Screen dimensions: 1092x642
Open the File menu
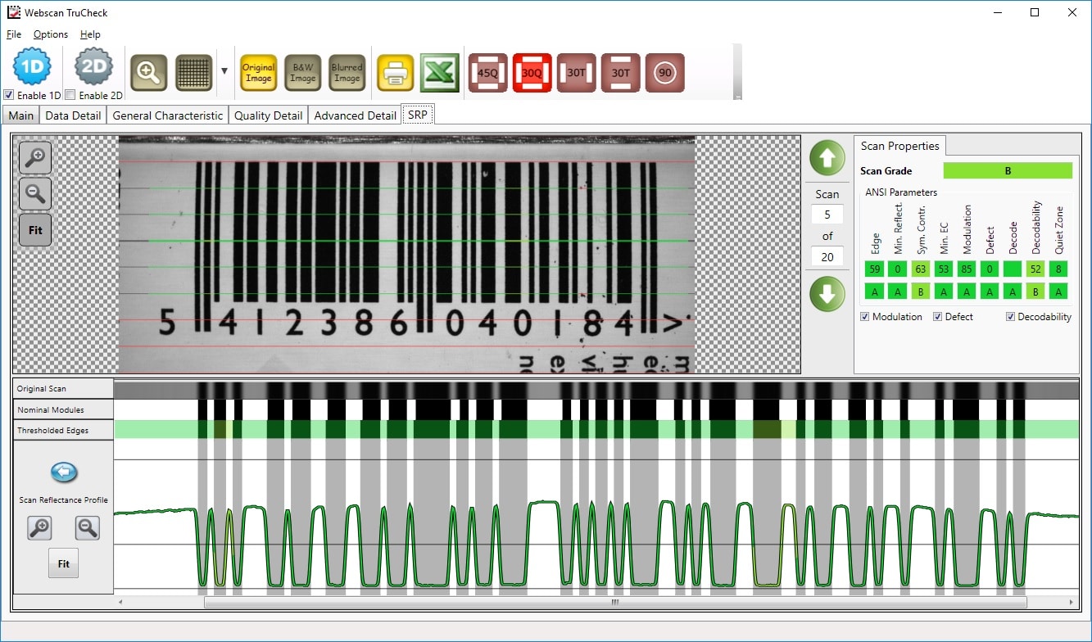click(x=14, y=34)
